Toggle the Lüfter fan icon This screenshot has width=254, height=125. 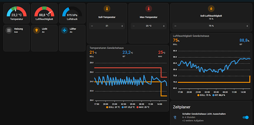click(x=64, y=30)
